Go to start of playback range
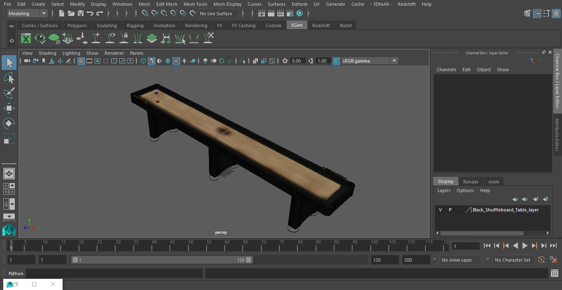 coord(487,246)
